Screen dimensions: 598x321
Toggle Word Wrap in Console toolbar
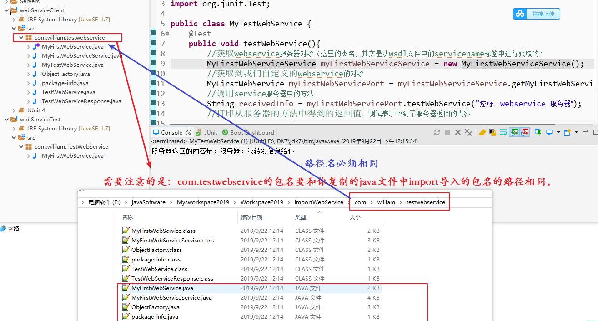tap(503, 132)
